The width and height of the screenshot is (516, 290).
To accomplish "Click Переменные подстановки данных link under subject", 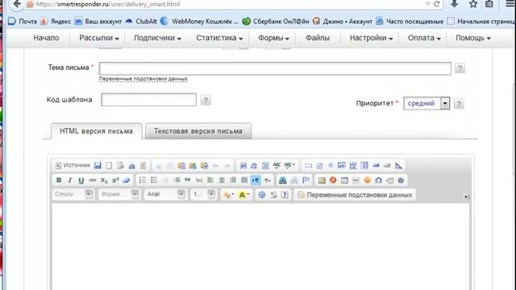I will [x=144, y=79].
